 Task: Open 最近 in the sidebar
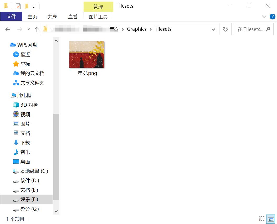coord(22,54)
